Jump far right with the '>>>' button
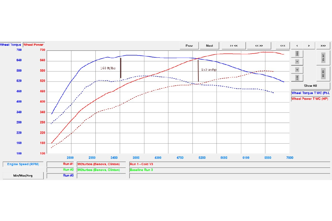This screenshot has height=221, width=332. point(323,46)
